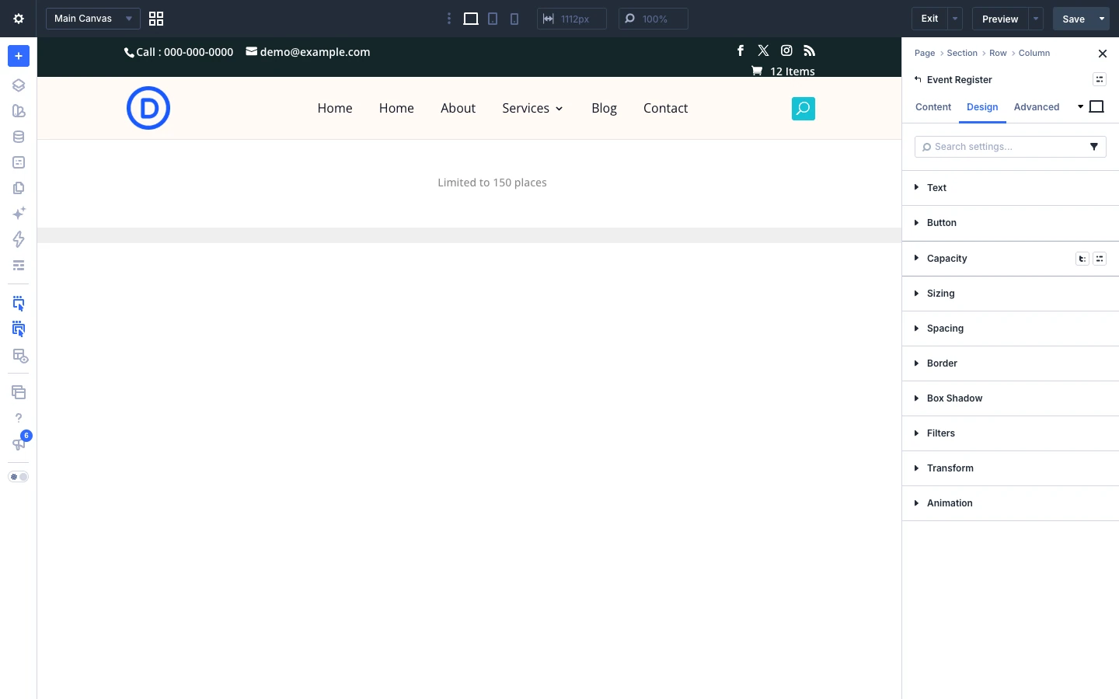Open the Layers panel icon in sidebar
Image resolution: width=1119 pixels, height=699 pixels.
coord(19,85)
